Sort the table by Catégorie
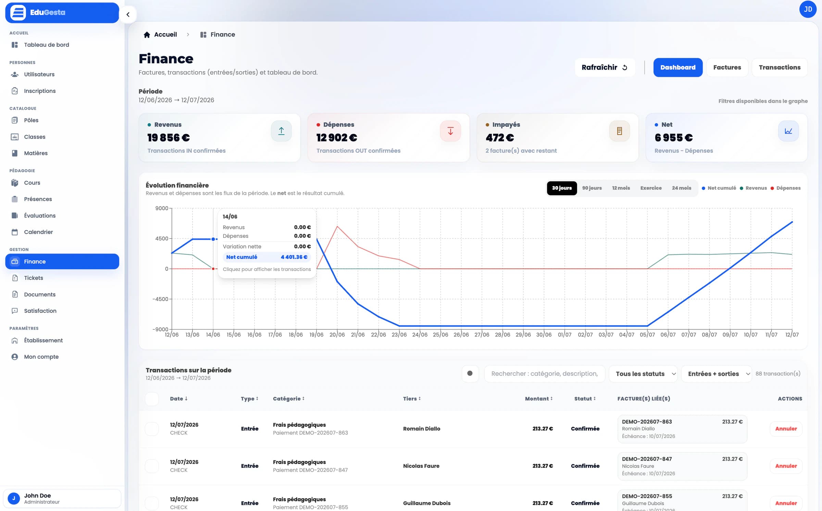 pyautogui.click(x=289, y=399)
